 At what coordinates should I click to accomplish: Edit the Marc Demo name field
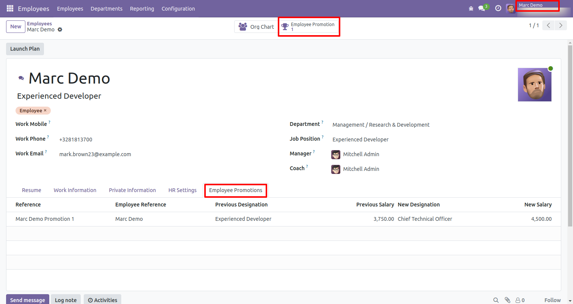(x=69, y=78)
